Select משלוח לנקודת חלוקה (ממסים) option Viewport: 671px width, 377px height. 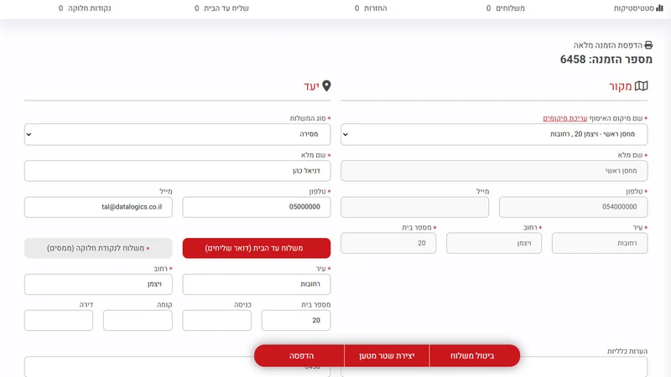[x=98, y=248]
